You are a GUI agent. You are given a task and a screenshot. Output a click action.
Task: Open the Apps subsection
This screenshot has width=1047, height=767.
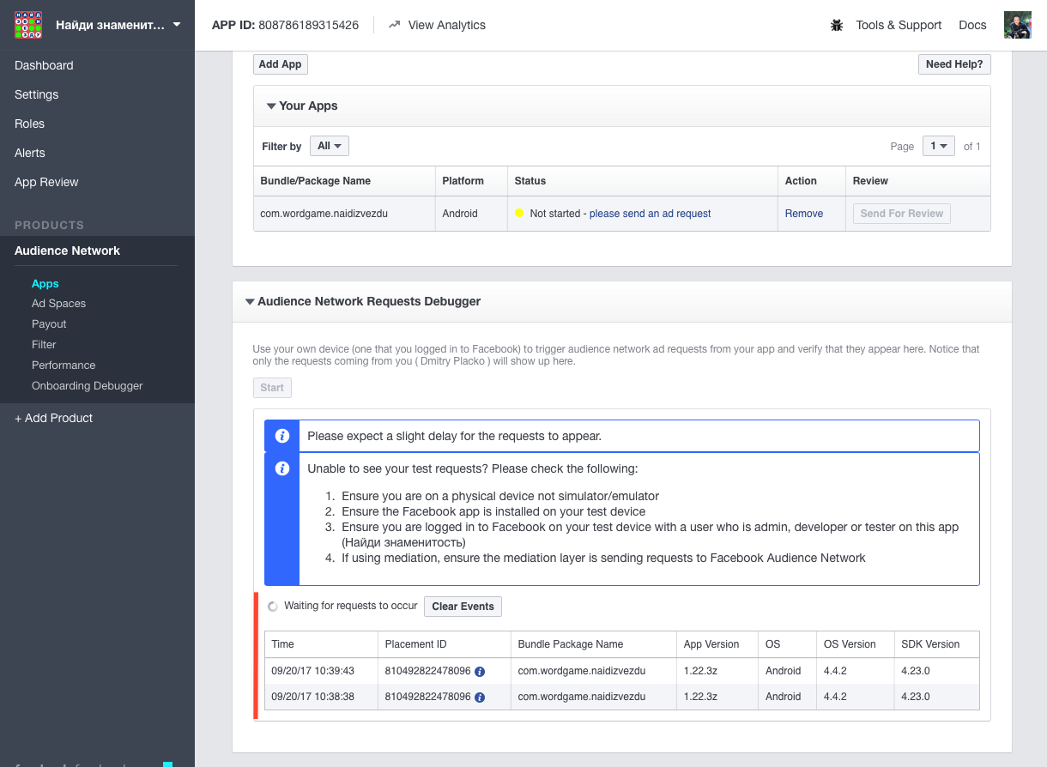pyautogui.click(x=45, y=283)
